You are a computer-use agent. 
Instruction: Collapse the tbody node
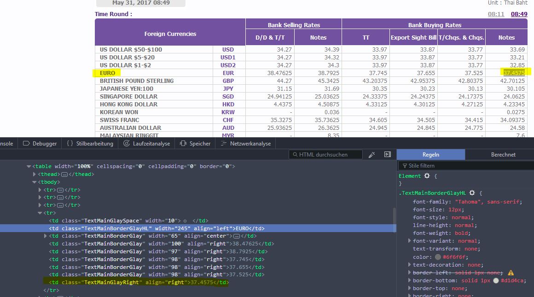coord(35,182)
